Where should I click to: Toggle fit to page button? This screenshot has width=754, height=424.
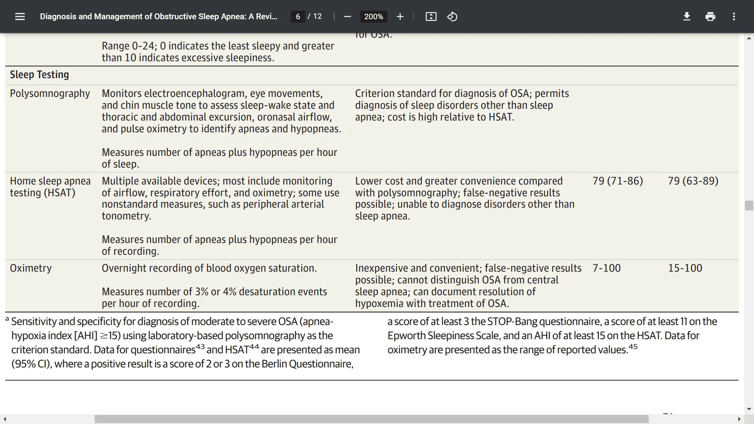(431, 16)
